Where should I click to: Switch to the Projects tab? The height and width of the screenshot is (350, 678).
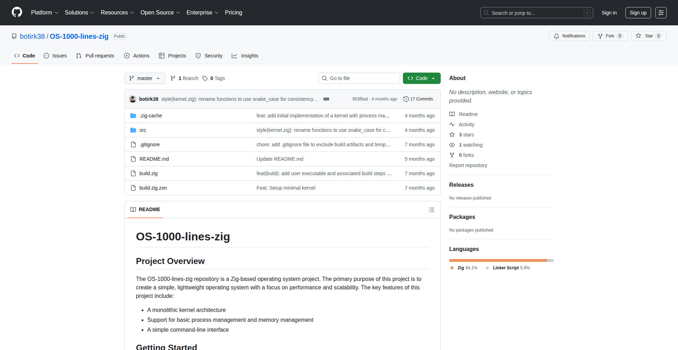point(172,56)
